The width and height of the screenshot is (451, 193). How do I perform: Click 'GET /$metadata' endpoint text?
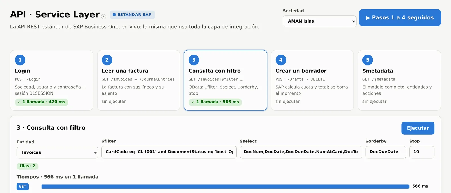pyautogui.click(x=379, y=79)
